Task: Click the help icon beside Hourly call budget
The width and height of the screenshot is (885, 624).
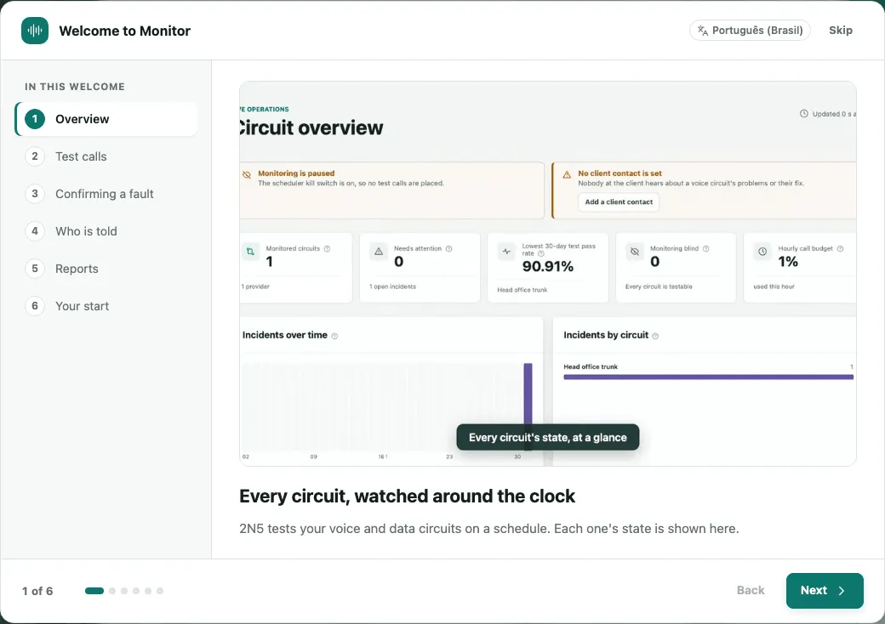Action: [840, 248]
